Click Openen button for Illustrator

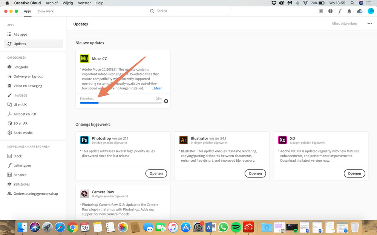[255, 173]
